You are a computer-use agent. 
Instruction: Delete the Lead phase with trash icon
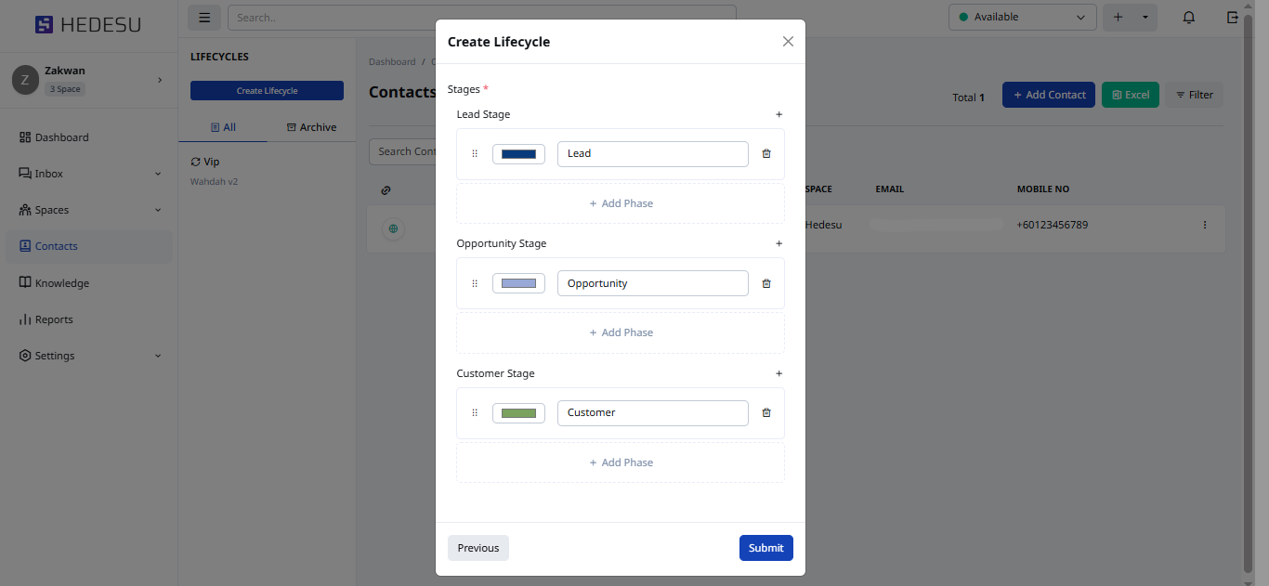(766, 154)
